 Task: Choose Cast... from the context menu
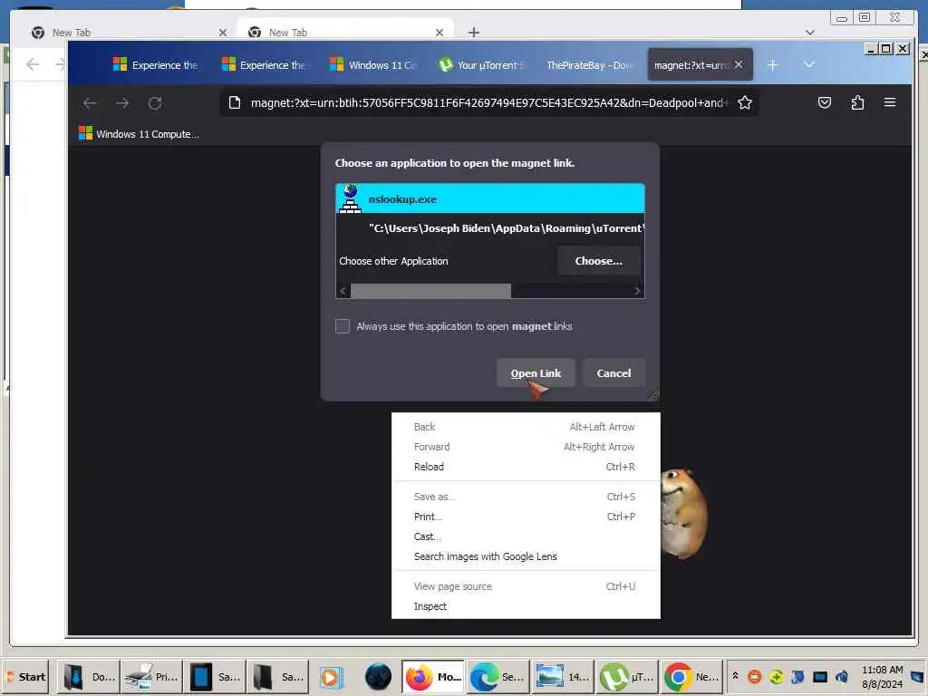tap(526, 536)
